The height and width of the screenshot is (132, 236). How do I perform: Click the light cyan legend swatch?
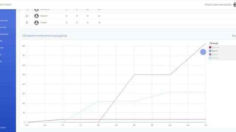click(x=210, y=58)
